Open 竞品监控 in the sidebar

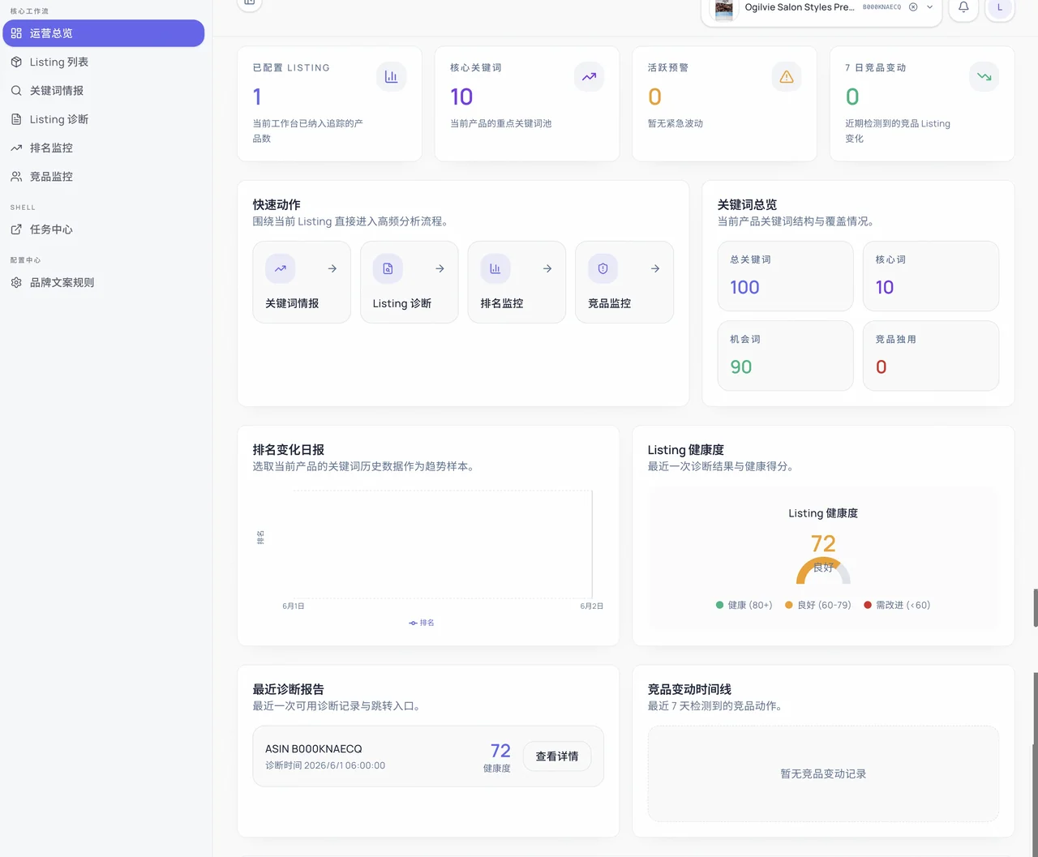104,177
